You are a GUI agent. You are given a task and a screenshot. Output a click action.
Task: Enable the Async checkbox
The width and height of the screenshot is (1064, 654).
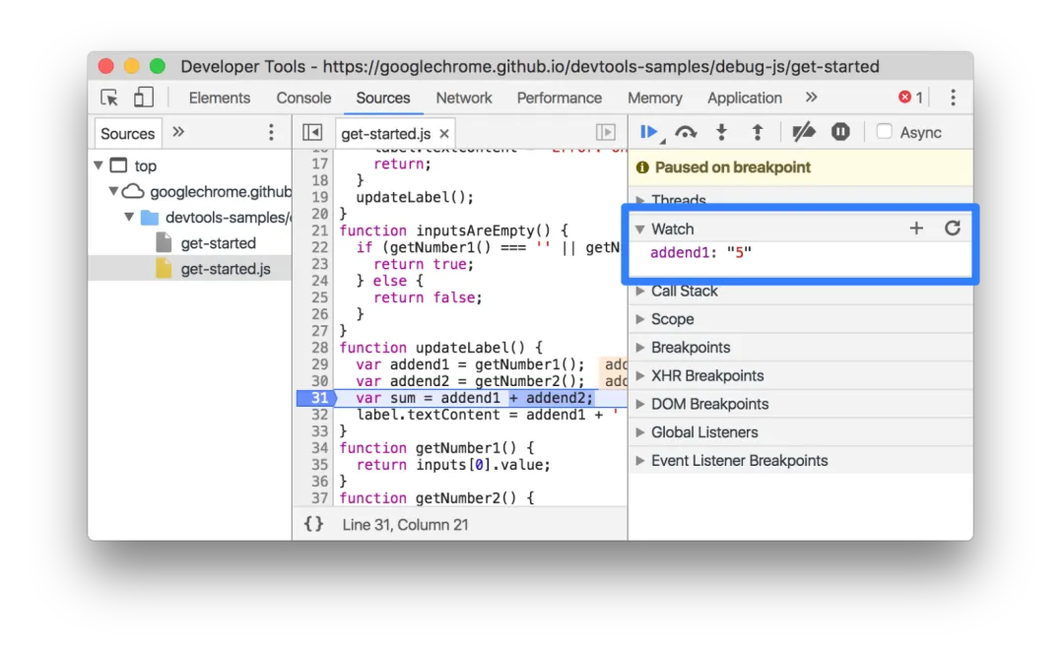pyautogui.click(x=884, y=132)
